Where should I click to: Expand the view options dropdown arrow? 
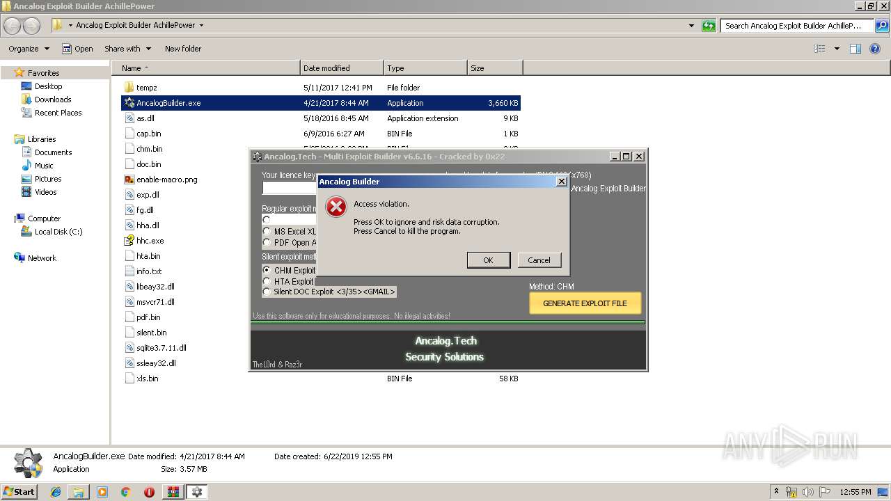837,49
